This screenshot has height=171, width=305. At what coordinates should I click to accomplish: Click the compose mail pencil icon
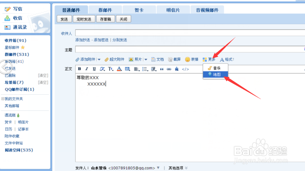(x=7, y=9)
